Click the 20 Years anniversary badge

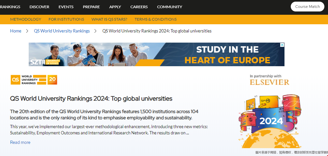(52, 80)
